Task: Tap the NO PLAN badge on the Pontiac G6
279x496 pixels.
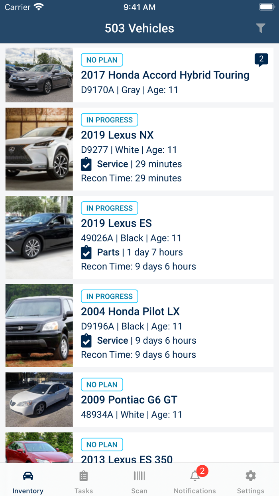Action: tap(102, 384)
